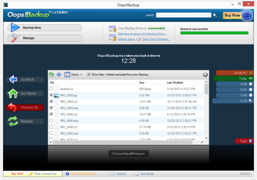The height and width of the screenshot is (180, 257).
Task: Uncheck the IMG_0484.cr2 checkbox
Action: point(51,101)
